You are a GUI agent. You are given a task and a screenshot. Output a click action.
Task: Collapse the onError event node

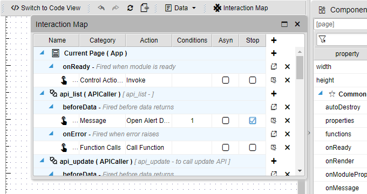click(51, 134)
